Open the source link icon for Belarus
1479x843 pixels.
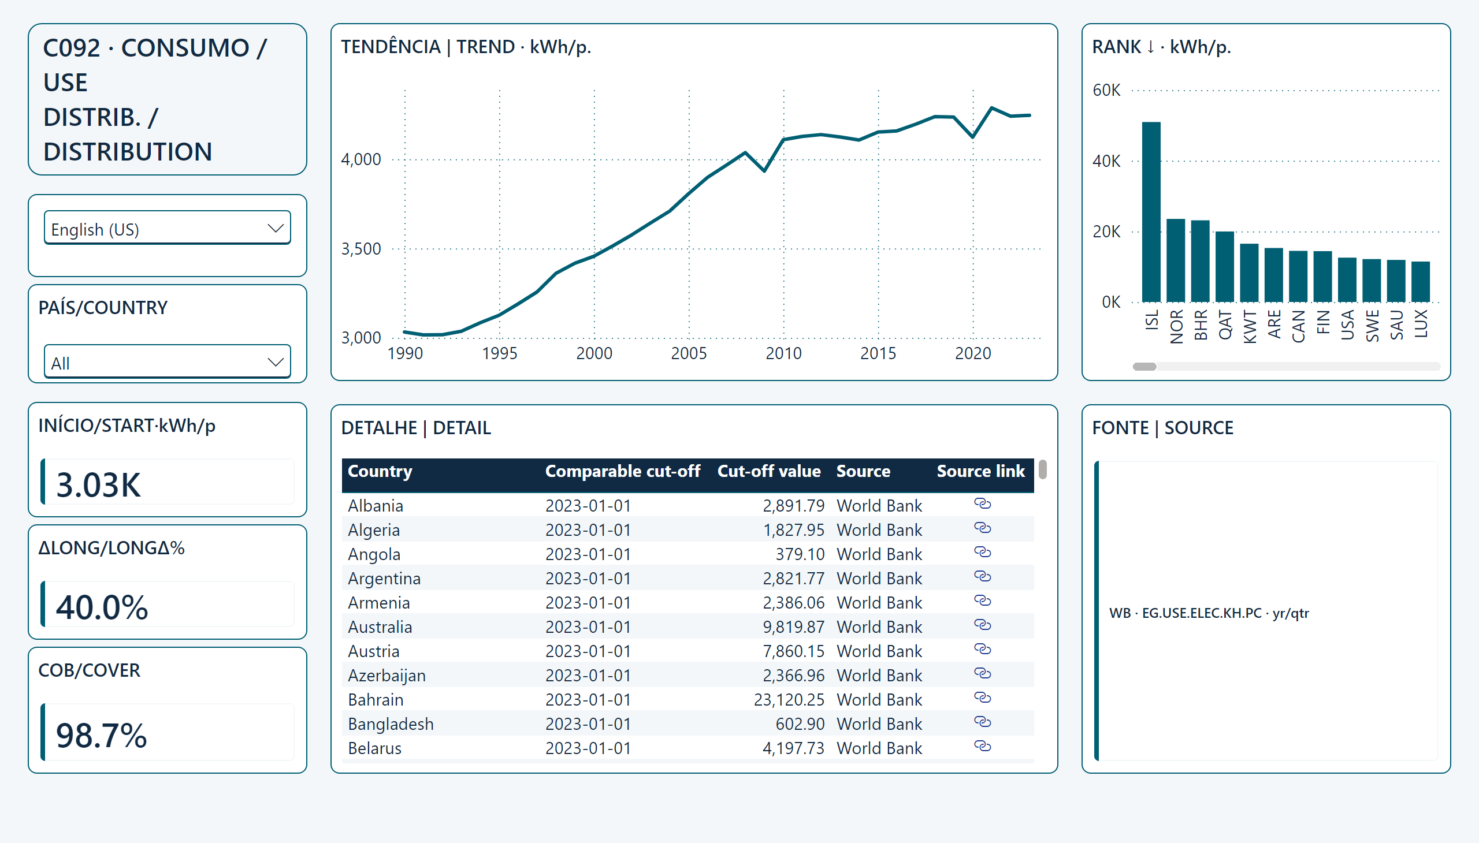[982, 747]
